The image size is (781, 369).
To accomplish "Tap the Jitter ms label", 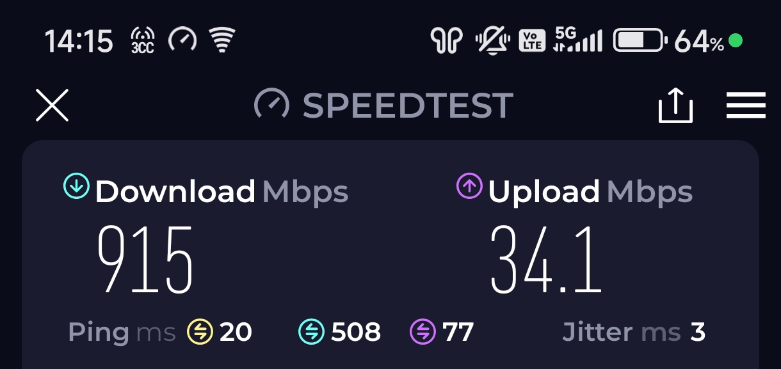I will [x=622, y=333].
